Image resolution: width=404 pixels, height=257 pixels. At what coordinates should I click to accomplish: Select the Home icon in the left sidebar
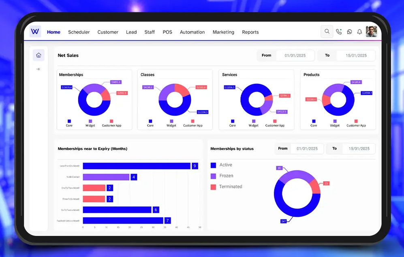click(x=38, y=55)
